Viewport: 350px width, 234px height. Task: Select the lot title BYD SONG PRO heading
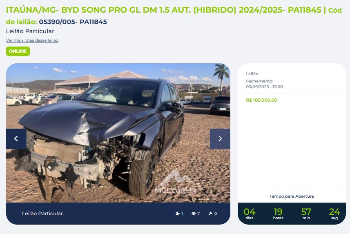click(164, 10)
